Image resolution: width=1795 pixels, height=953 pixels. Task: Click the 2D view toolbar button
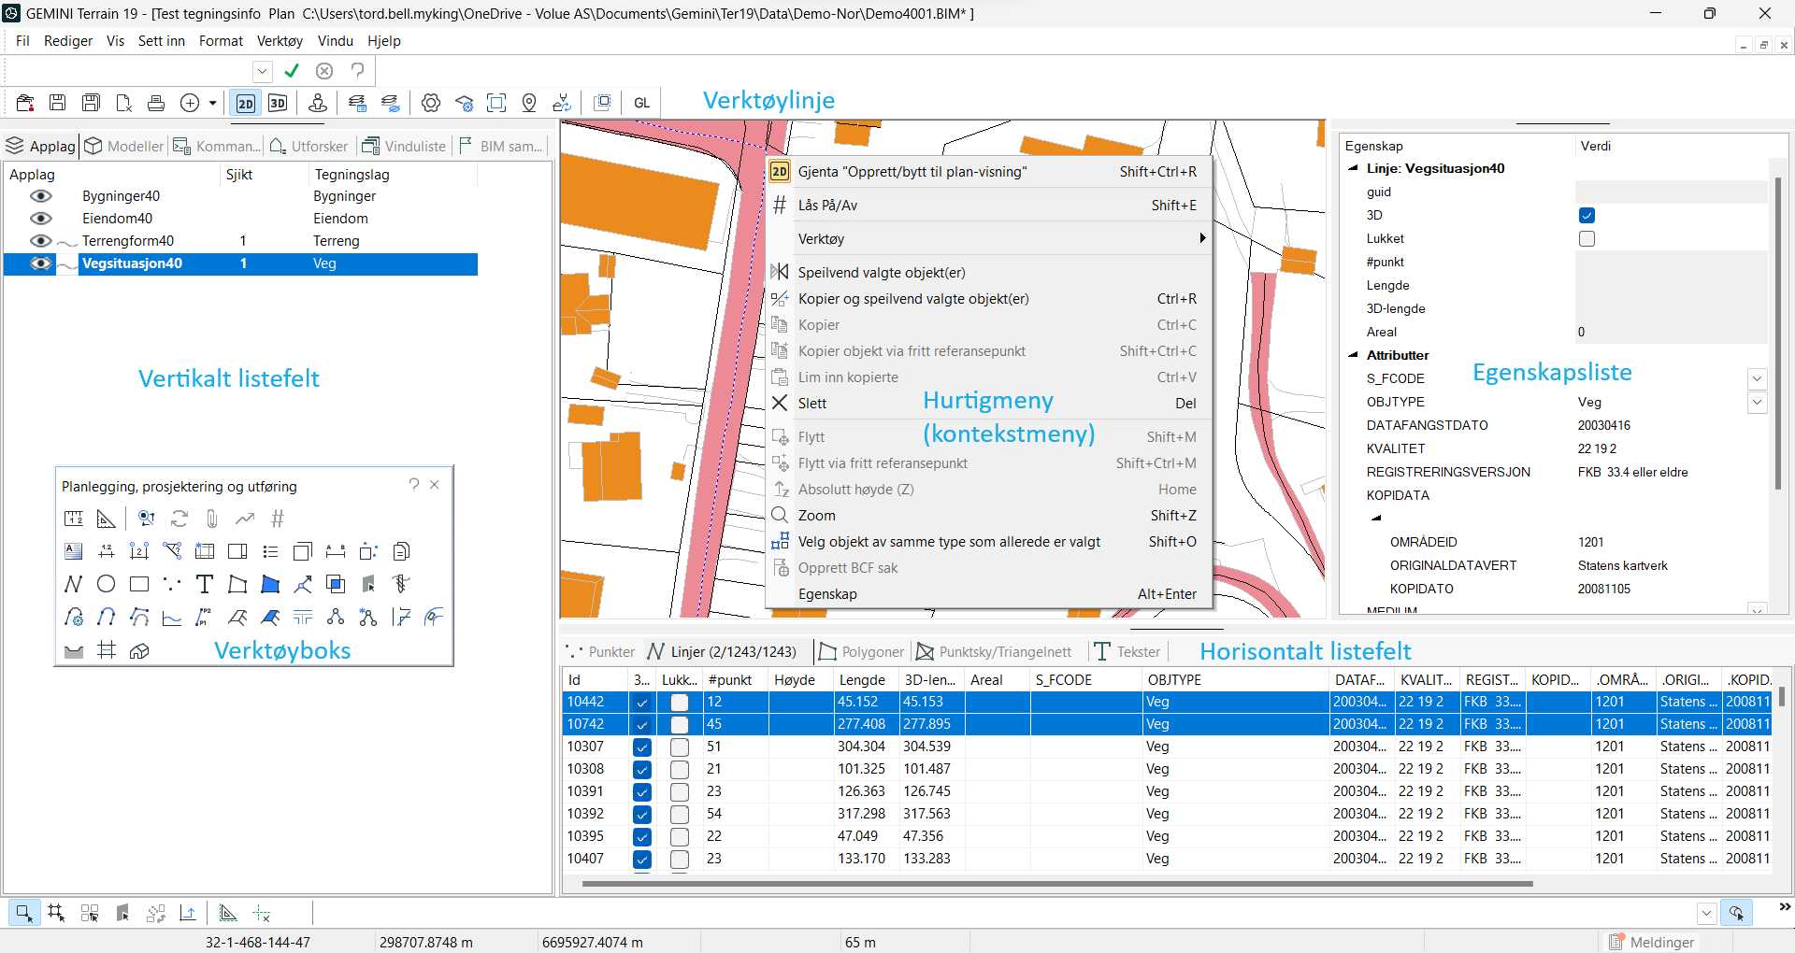click(246, 103)
